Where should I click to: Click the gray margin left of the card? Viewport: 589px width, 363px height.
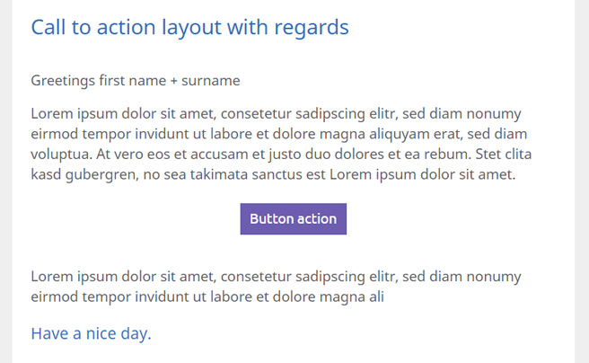pyautogui.click(x=6, y=181)
